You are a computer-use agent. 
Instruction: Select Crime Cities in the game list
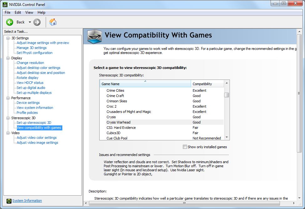click(162, 90)
